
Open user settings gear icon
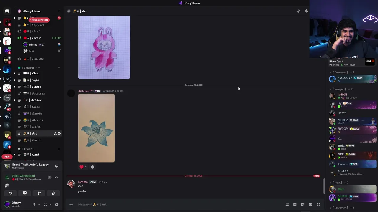pos(57,204)
